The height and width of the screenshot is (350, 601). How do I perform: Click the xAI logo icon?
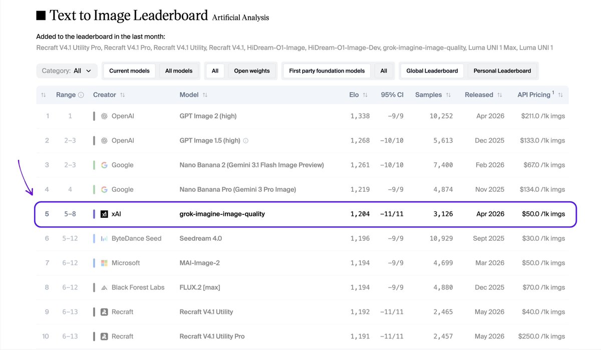point(104,214)
